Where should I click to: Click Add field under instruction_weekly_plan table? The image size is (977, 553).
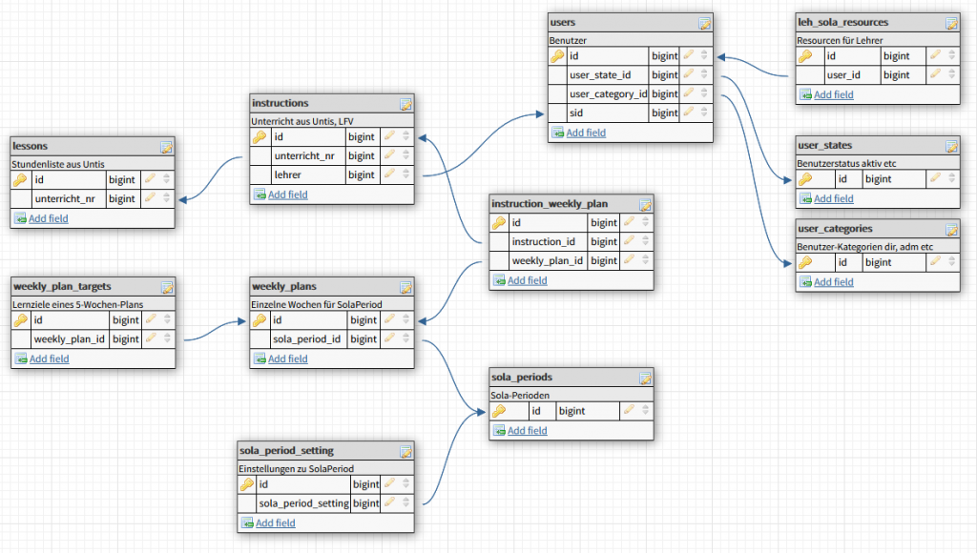click(527, 281)
